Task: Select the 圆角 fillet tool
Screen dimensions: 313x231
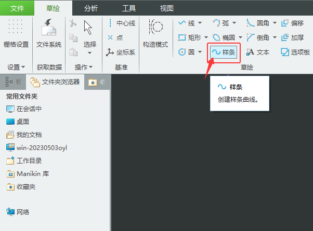Action: pyautogui.click(x=258, y=23)
